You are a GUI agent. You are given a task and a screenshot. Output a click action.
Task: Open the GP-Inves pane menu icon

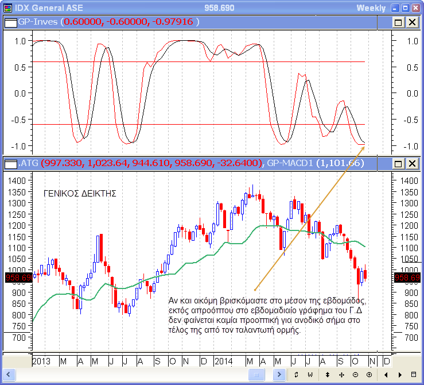(x=10, y=22)
